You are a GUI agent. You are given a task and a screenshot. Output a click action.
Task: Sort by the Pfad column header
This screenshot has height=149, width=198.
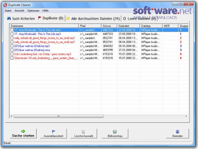click(x=90, y=26)
